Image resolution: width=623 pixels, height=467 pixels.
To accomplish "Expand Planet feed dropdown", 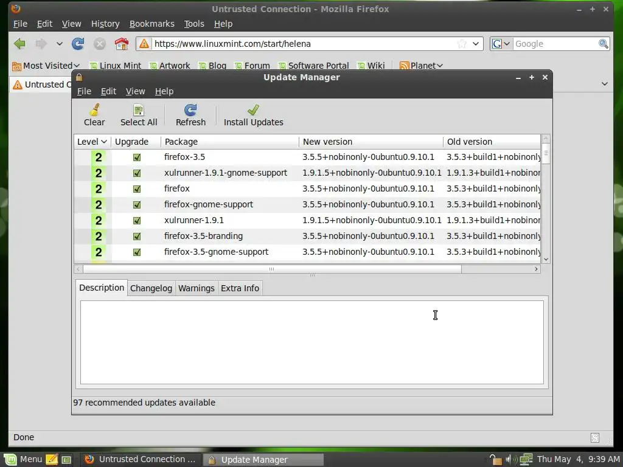I will (421, 66).
